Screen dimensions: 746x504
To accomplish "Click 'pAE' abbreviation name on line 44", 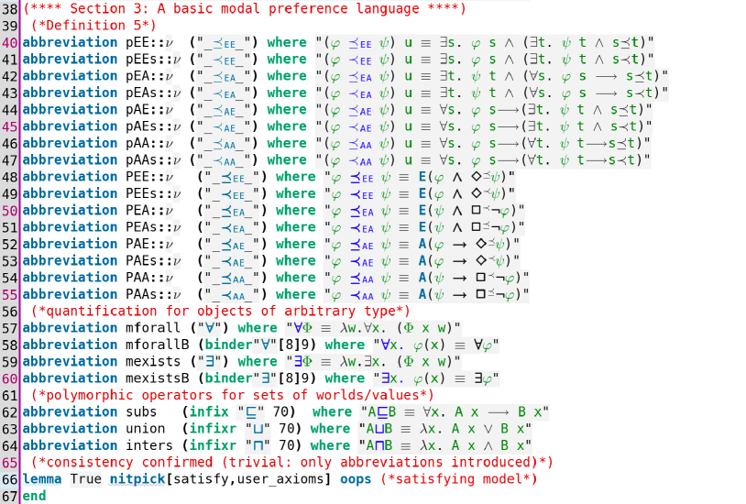I will [137, 109].
